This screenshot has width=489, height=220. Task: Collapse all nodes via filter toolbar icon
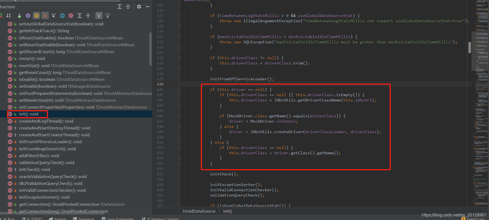(88, 16)
